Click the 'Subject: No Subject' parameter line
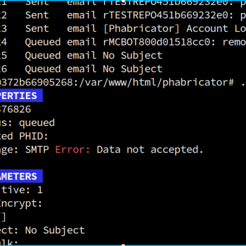The image size is (246, 246). (42, 230)
